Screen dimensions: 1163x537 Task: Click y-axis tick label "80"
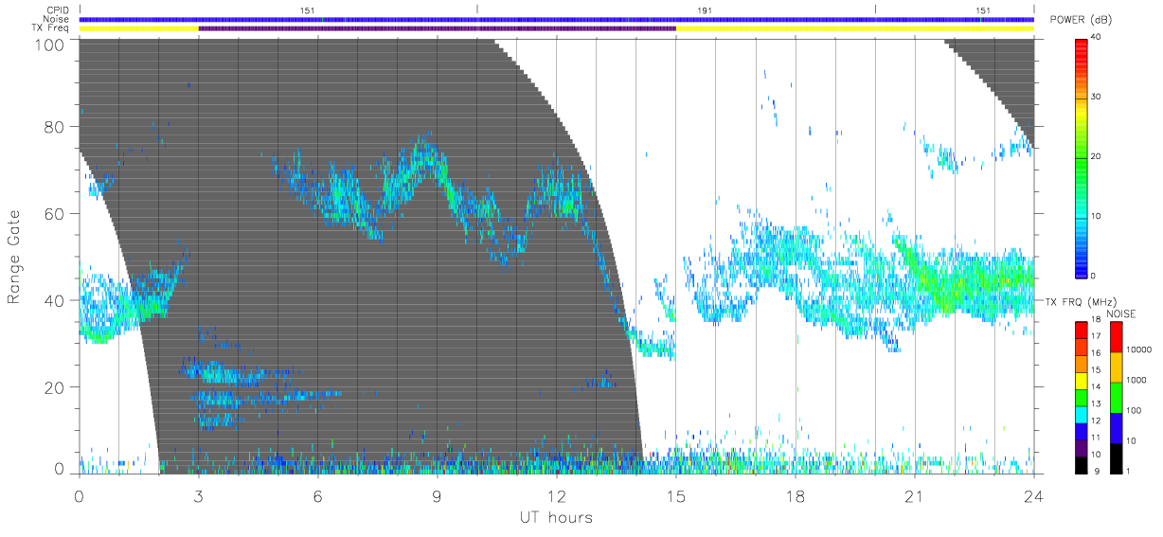(53, 127)
